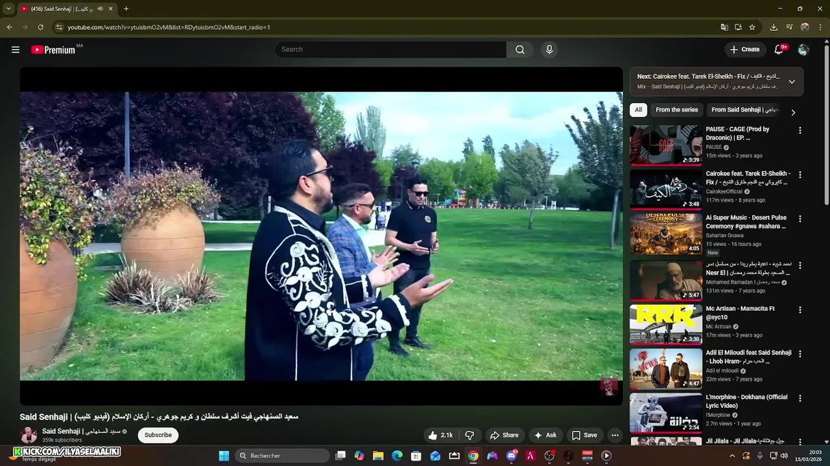Select the From the series chip
Viewport: 830px width, 466px height.
pos(676,110)
